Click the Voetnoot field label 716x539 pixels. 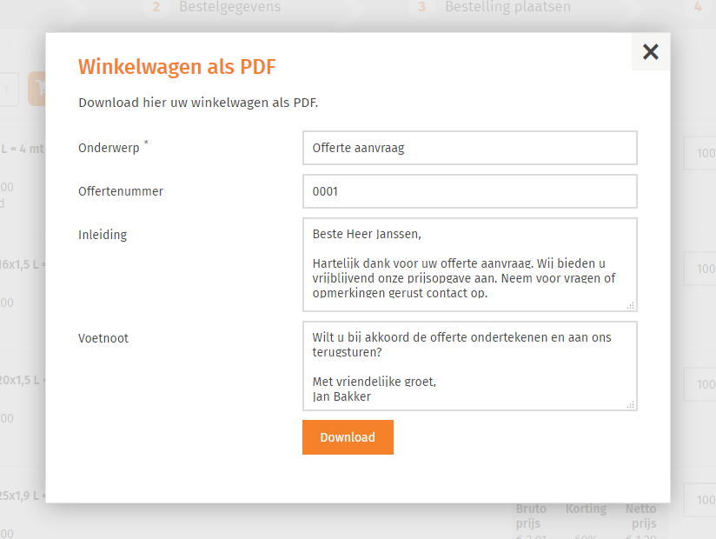(103, 338)
